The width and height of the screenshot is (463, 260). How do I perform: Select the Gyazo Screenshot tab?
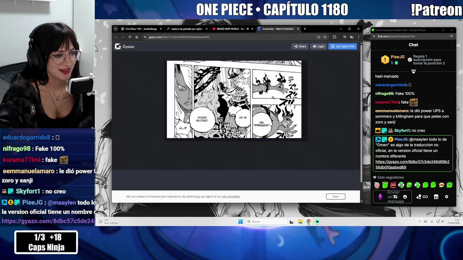(x=278, y=29)
